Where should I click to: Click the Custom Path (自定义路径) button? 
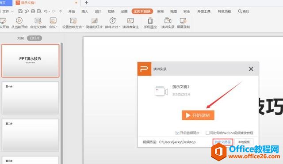pos(223,142)
